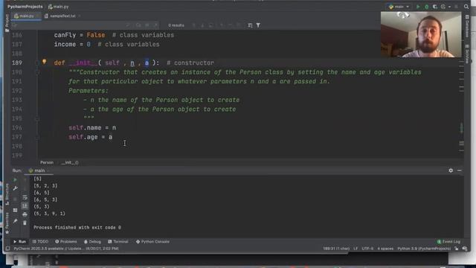Click the trash clear-all icon in Run console

(25, 223)
